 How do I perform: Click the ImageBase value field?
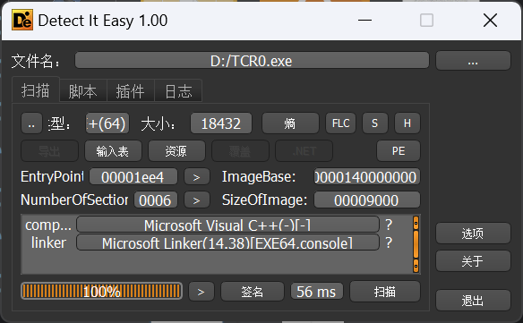[x=366, y=177]
